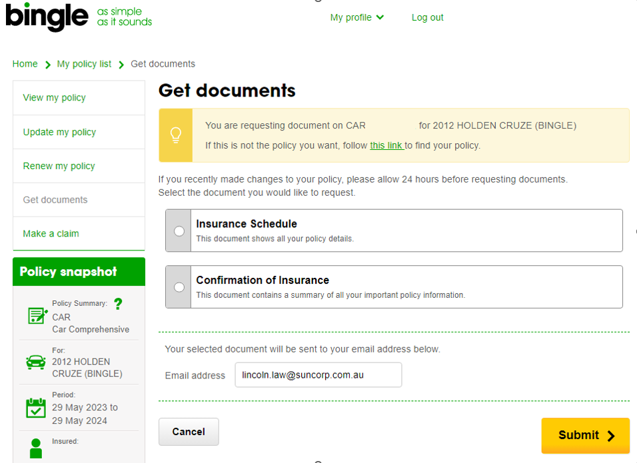Click the insured person icon
Screen dimensions: 637x463
[x=36, y=448]
